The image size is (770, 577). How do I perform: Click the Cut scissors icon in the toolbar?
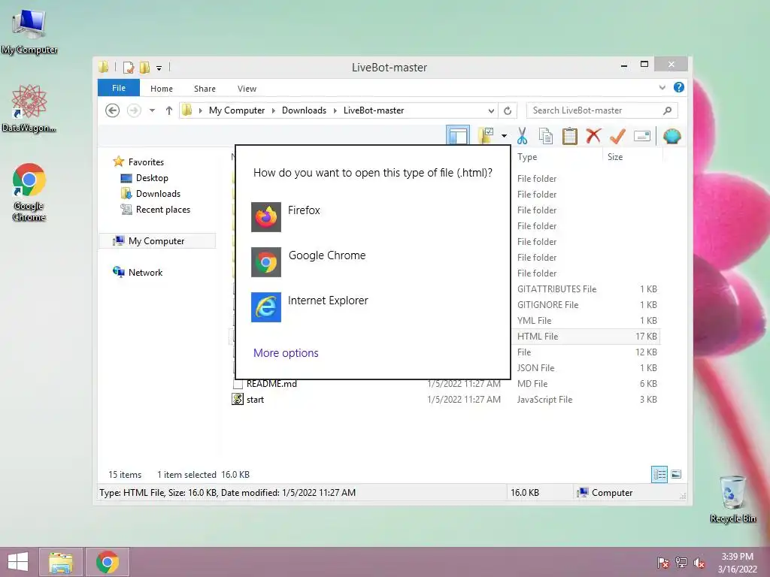coord(522,136)
